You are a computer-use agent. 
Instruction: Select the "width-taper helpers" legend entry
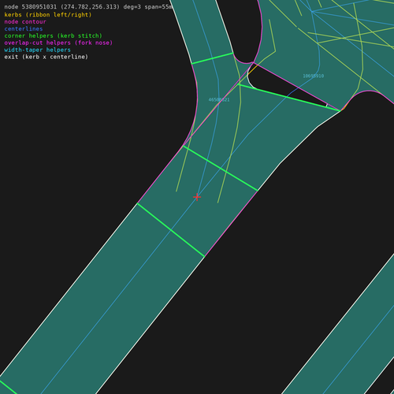(37, 50)
